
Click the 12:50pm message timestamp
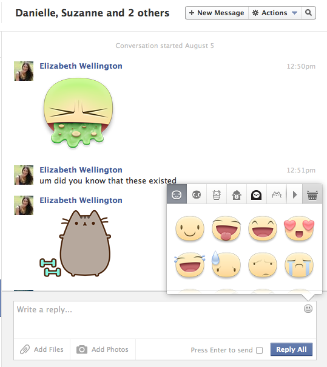tap(301, 66)
